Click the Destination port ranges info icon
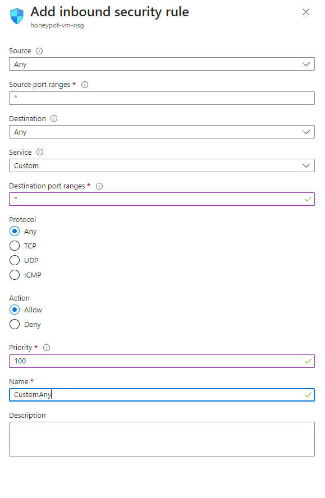This screenshot has width=325, height=498. point(99,186)
